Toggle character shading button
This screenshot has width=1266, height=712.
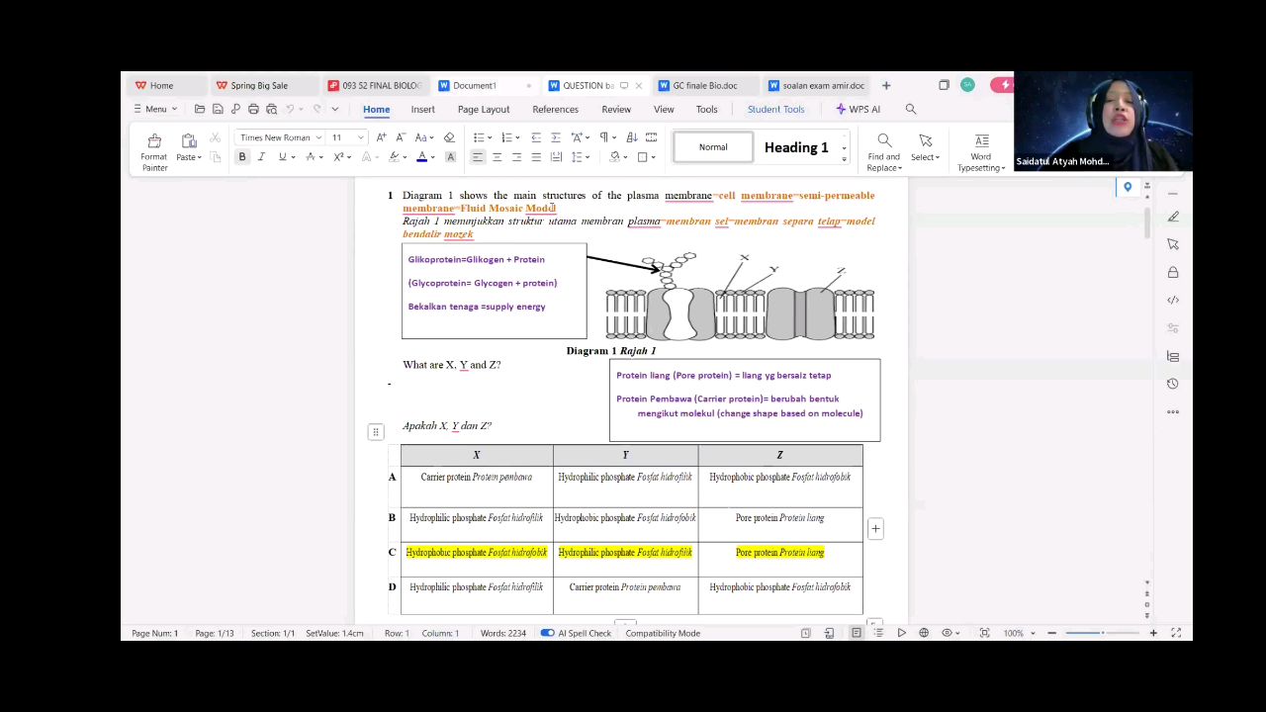(x=450, y=157)
